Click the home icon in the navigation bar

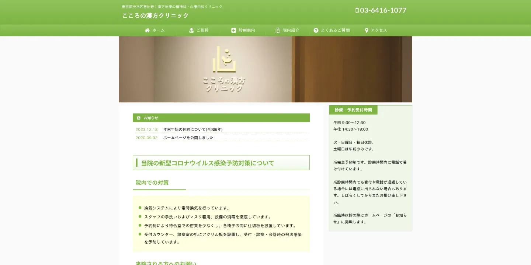(x=147, y=30)
